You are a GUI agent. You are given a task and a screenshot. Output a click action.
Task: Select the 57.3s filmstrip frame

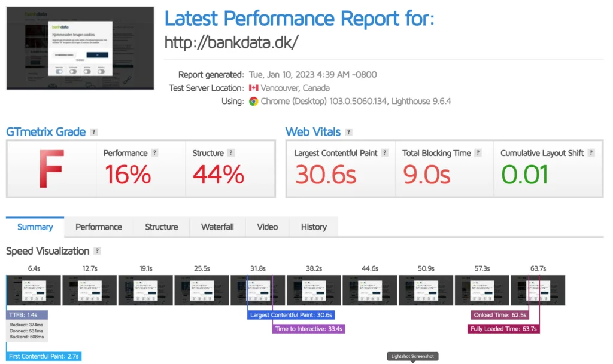[482, 290]
